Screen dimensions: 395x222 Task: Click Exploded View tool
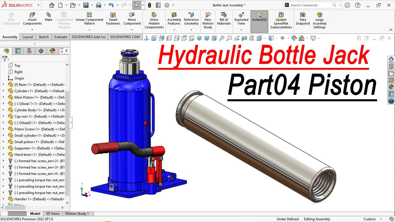tap(241, 19)
